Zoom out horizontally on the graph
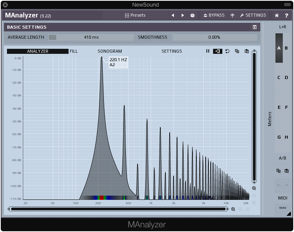The image size is (294, 232). (x=241, y=209)
